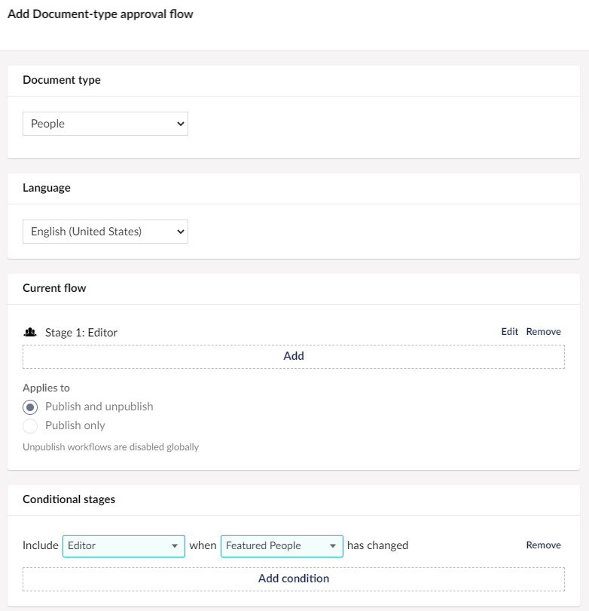Open the property dropdown showing Featured People
Screen dimensions: 589x611
coord(282,546)
